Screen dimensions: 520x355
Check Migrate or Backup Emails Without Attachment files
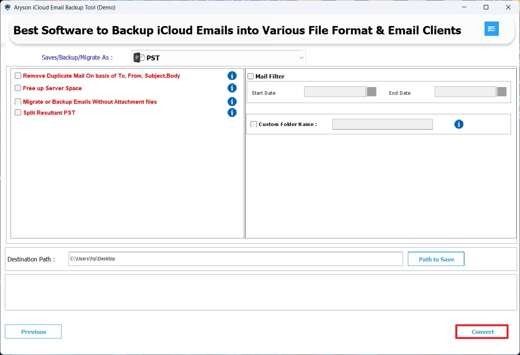(x=18, y=101)
